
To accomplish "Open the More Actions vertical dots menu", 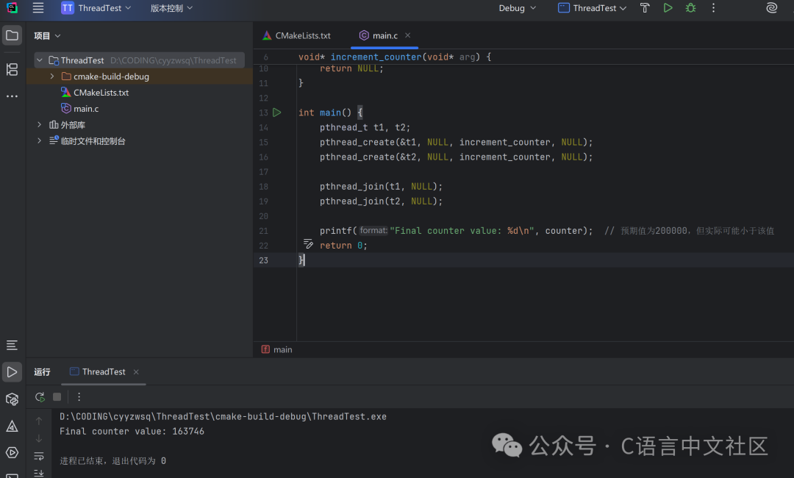I will (713, 7).
